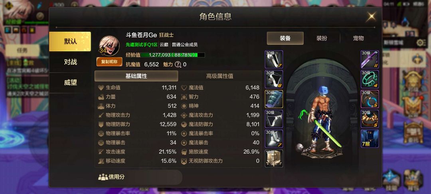
Task: Open the gold title badge slot
Action: coord(274,158)
